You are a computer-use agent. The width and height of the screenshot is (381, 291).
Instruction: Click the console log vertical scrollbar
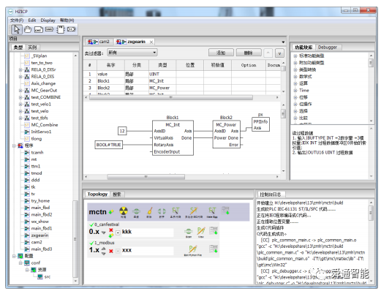click(371, 213)
